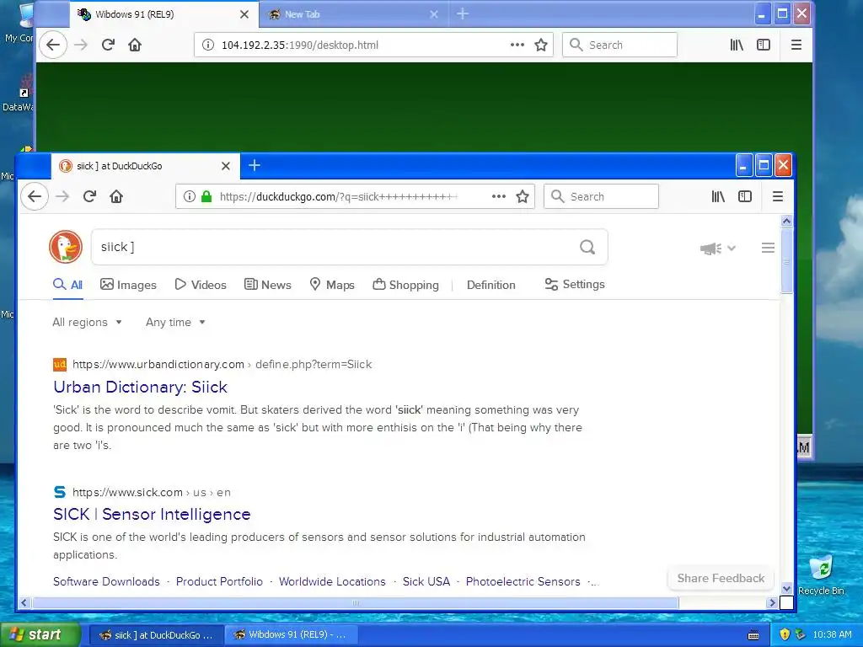Open Sick USA sublink

coord(426,581)
